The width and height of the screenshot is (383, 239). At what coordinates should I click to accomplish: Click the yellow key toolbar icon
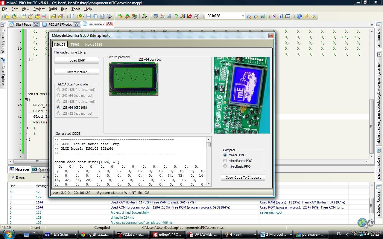306,16
